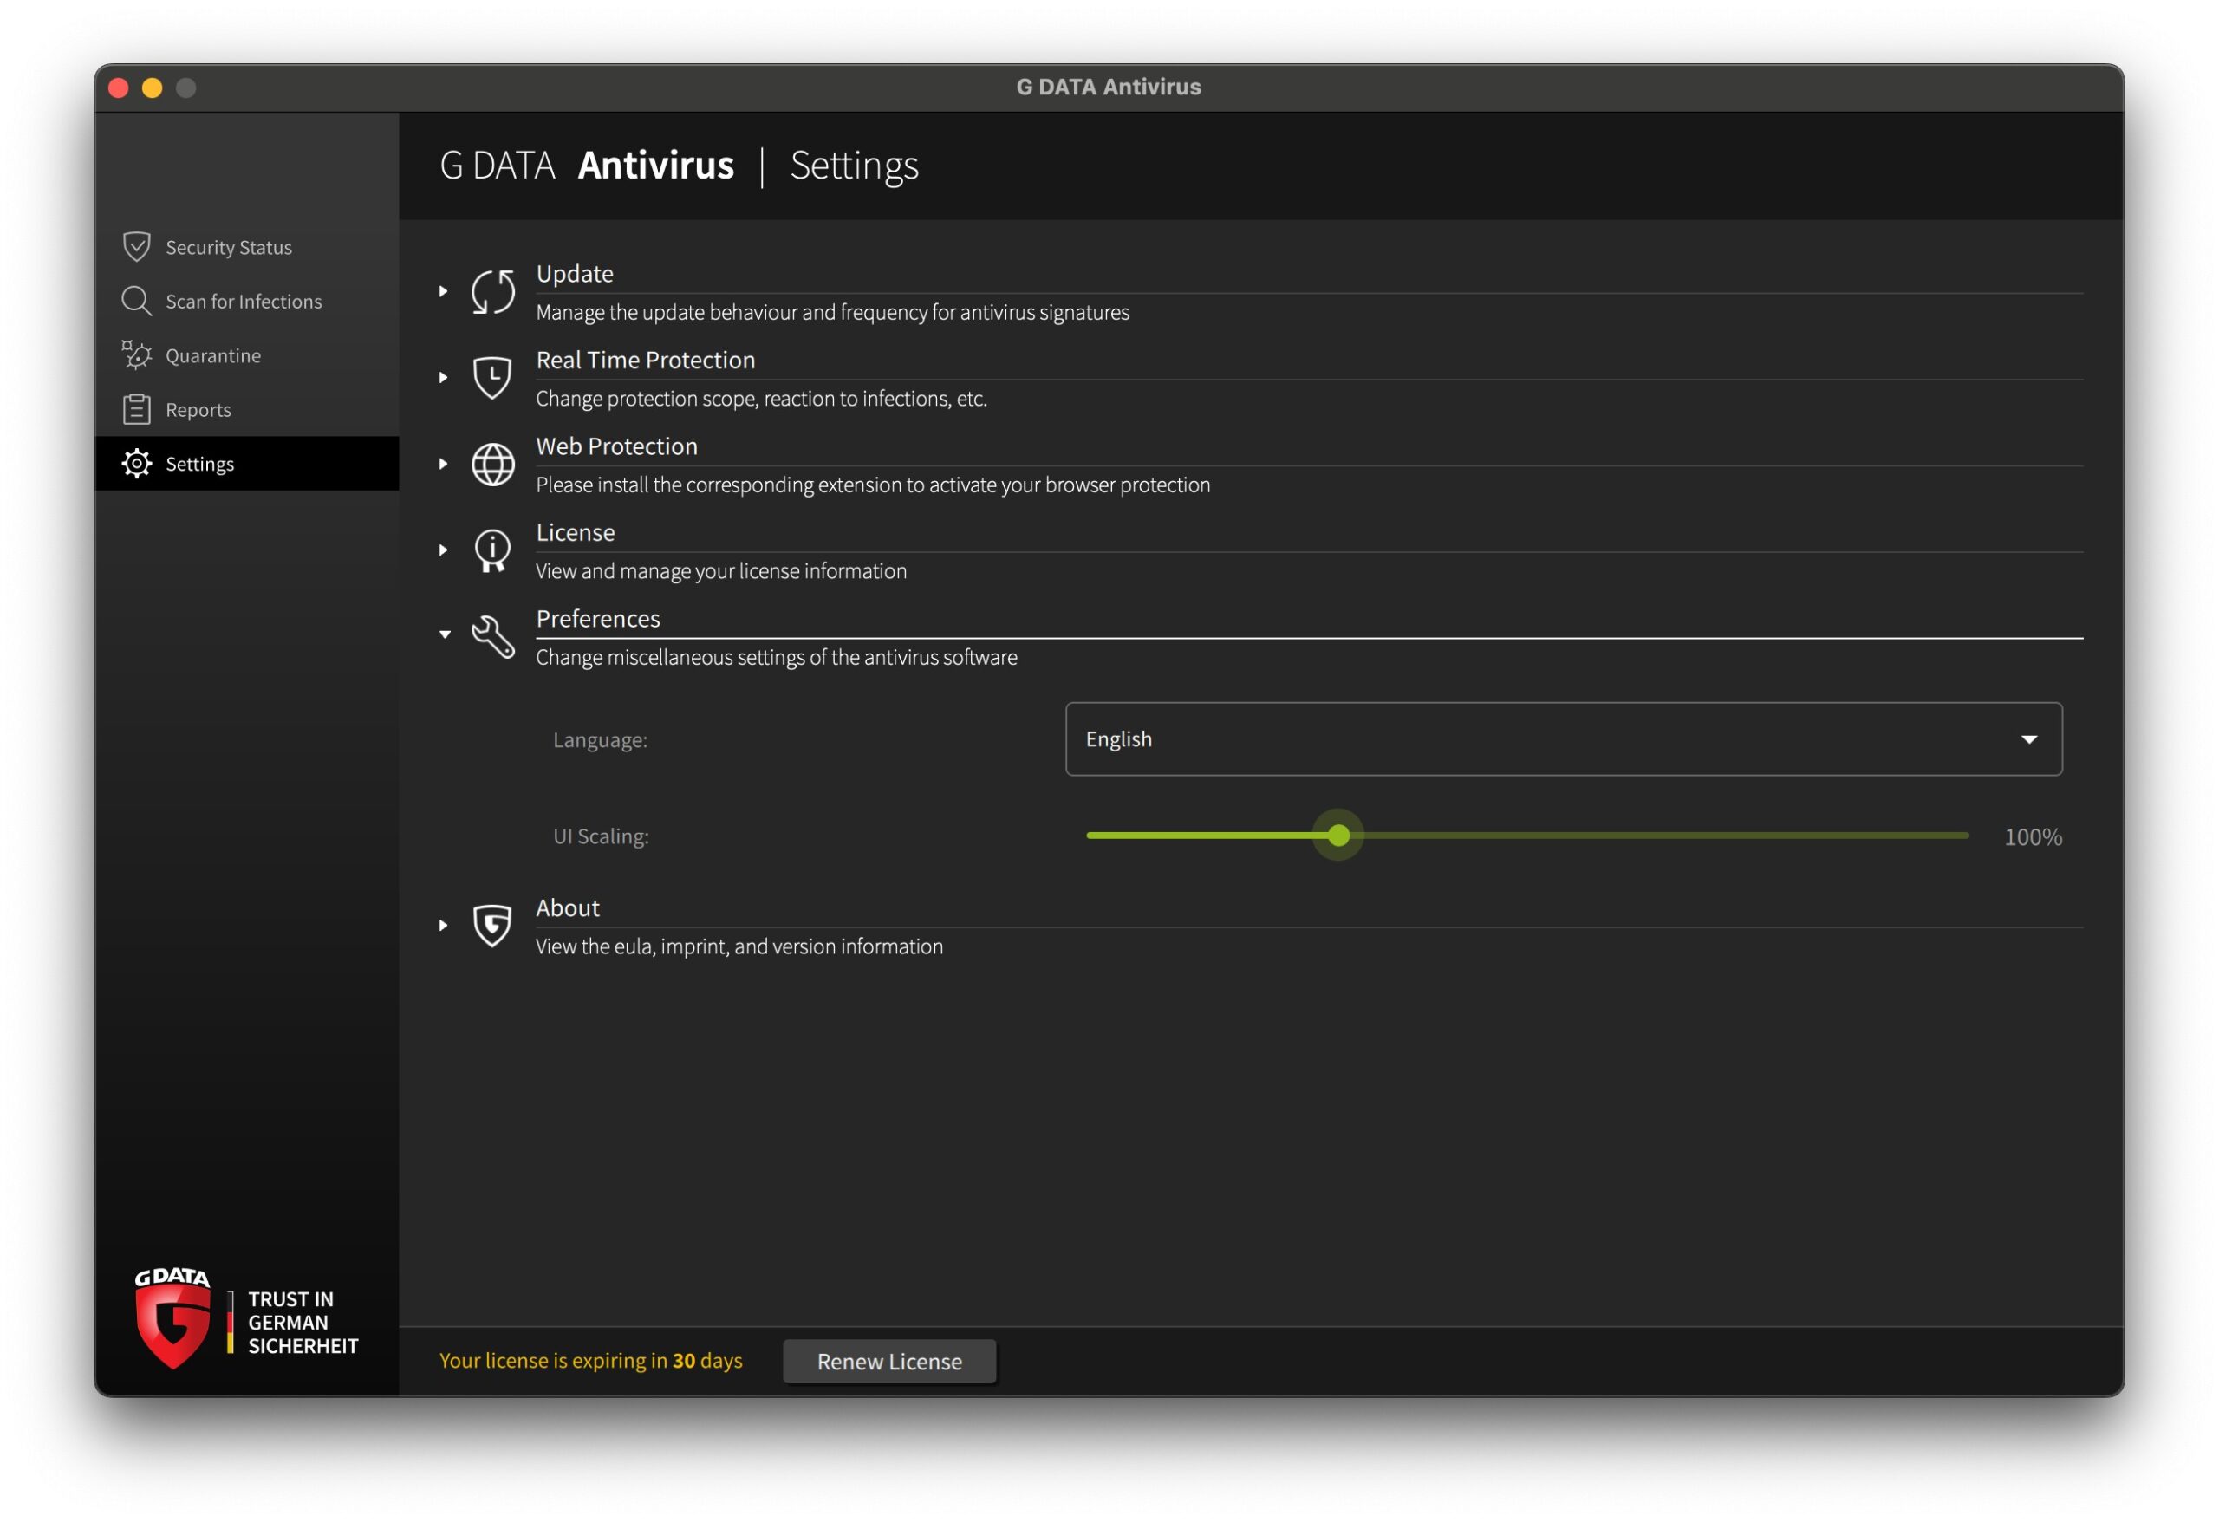This screenshot has width=2219, height=1522.
Task: Click the Preferences wrench icon
Action: 494,637
